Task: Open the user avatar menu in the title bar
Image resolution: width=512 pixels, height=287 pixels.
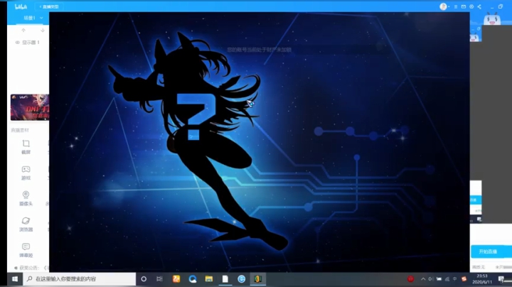Action: [443, 6]
